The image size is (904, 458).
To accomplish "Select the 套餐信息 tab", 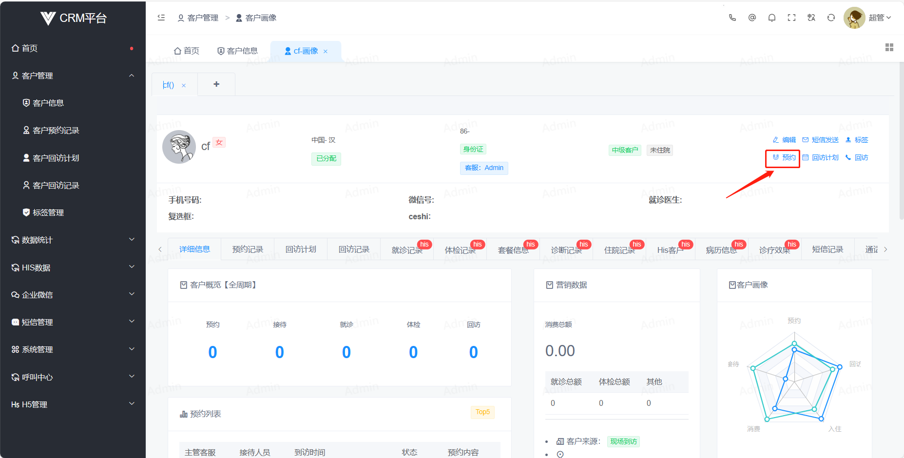I will (513, 249).
